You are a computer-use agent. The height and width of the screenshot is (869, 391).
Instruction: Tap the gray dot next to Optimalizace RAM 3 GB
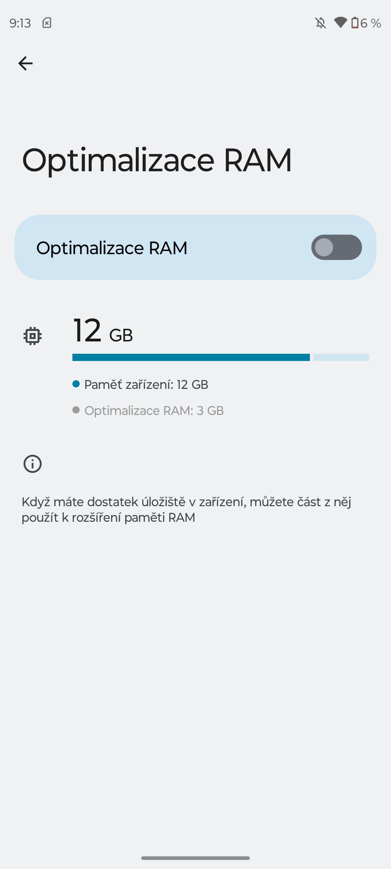coord(76,410)
